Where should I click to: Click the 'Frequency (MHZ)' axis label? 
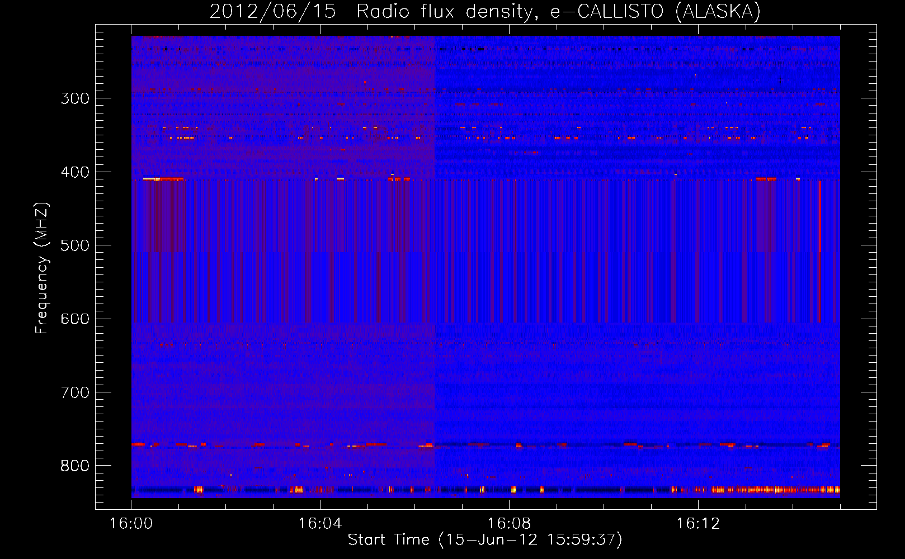(42, 268)
